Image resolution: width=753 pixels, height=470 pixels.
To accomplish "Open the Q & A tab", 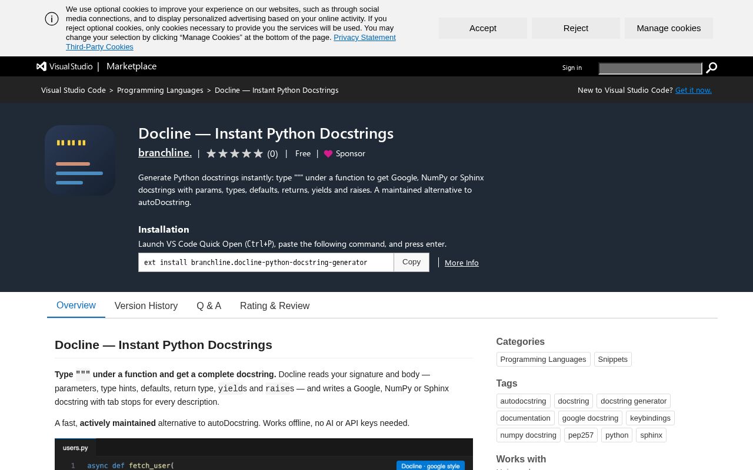I will pos(209,305).
